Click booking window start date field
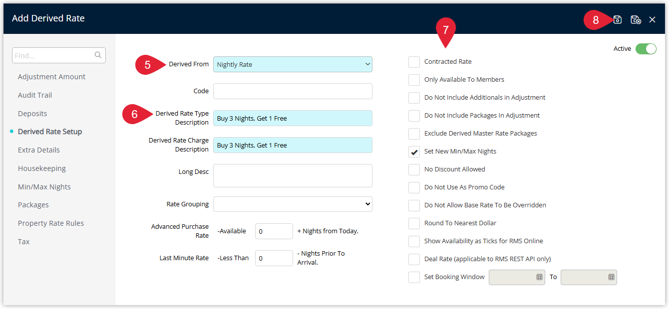669x309 pixels. coord(517,277)
